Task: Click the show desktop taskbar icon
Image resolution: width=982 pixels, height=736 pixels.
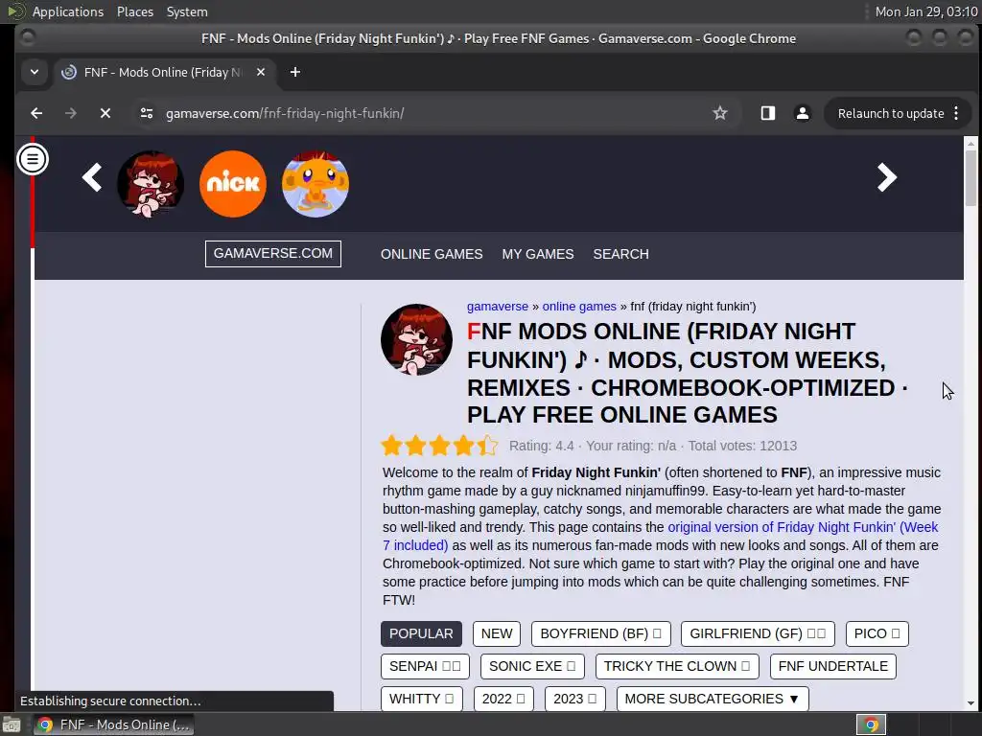Action: [12, 724]
